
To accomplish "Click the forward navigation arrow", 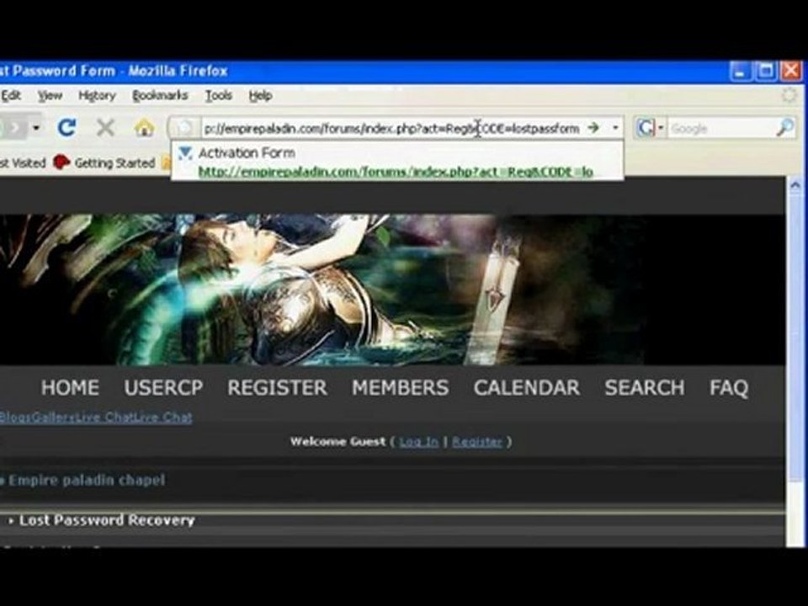I will (x=14, y=127).
